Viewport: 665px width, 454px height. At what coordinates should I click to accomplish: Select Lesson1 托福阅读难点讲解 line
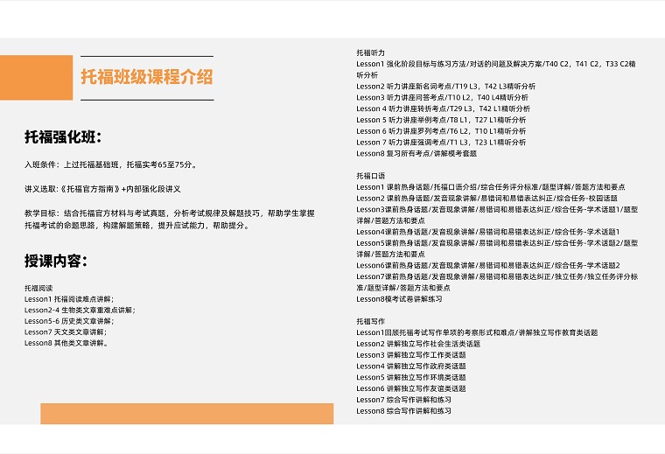69,298
